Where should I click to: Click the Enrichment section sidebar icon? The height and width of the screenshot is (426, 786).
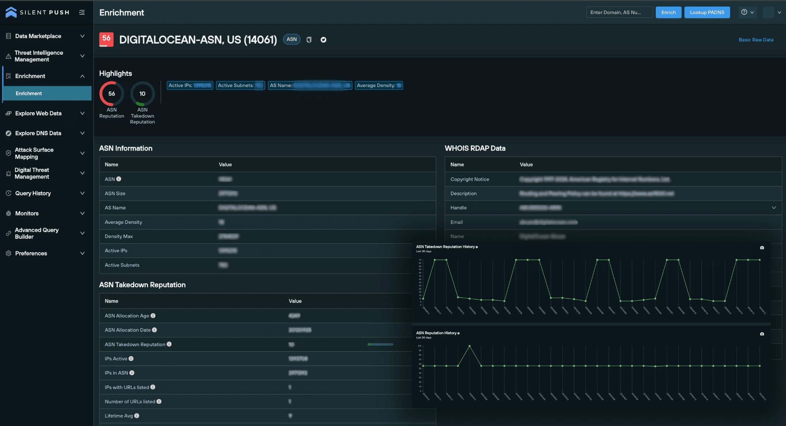[x=8, y=76]
